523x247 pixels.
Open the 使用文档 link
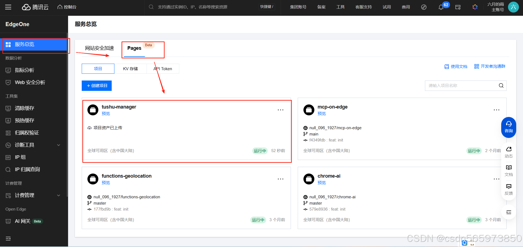click(x=456, y=66)
